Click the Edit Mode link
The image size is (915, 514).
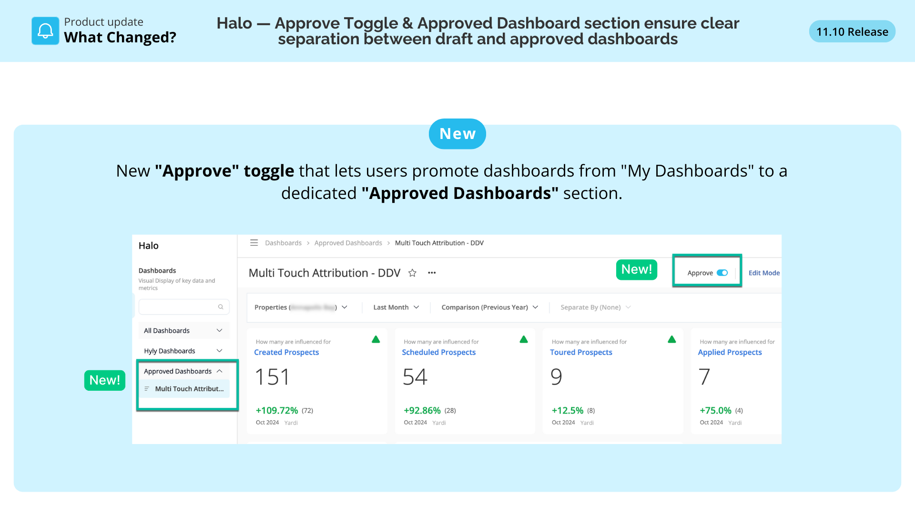point(763,273)
